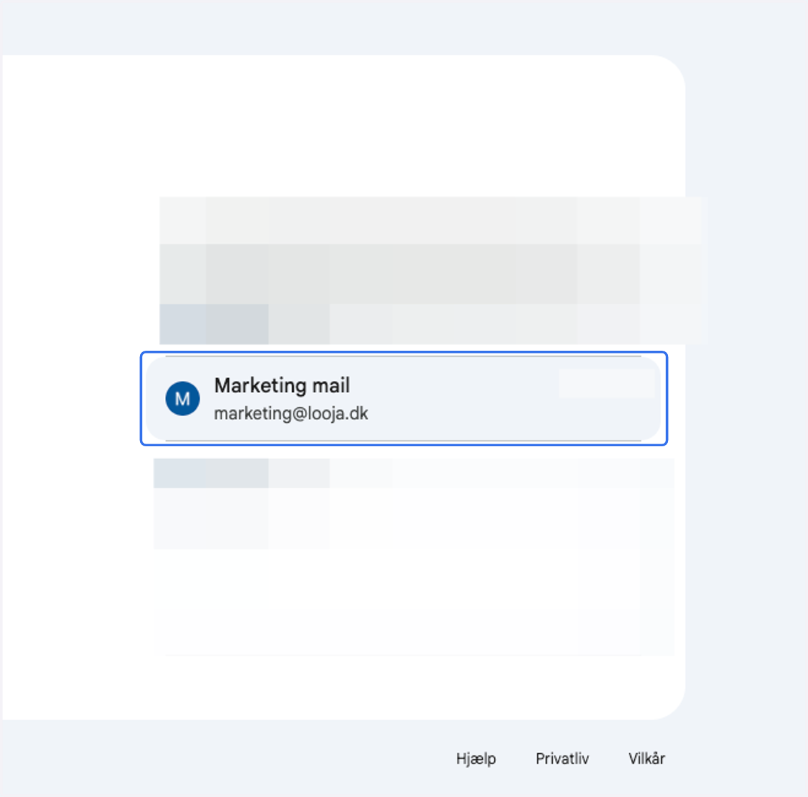Open the Vilkår link

tap(646, 759)
